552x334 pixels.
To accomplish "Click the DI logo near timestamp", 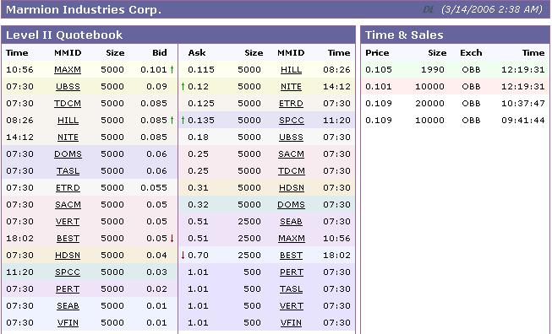I will (x=428, y=9).
